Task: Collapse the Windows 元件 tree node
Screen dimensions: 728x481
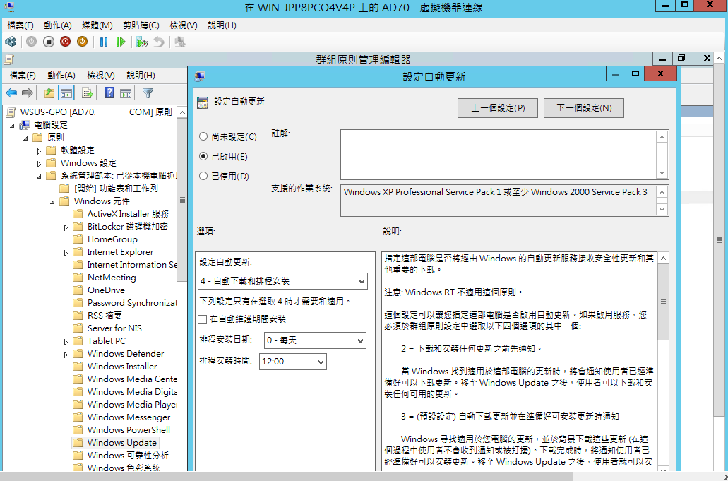Action: 52,202
